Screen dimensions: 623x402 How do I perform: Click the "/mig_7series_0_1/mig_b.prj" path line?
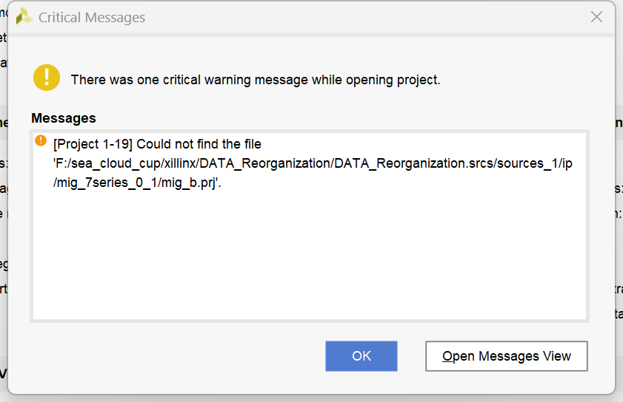138,183
